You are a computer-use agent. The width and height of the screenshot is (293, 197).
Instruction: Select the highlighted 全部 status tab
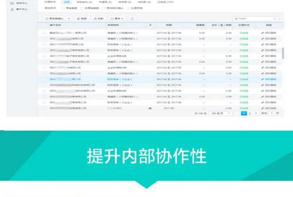67,2
